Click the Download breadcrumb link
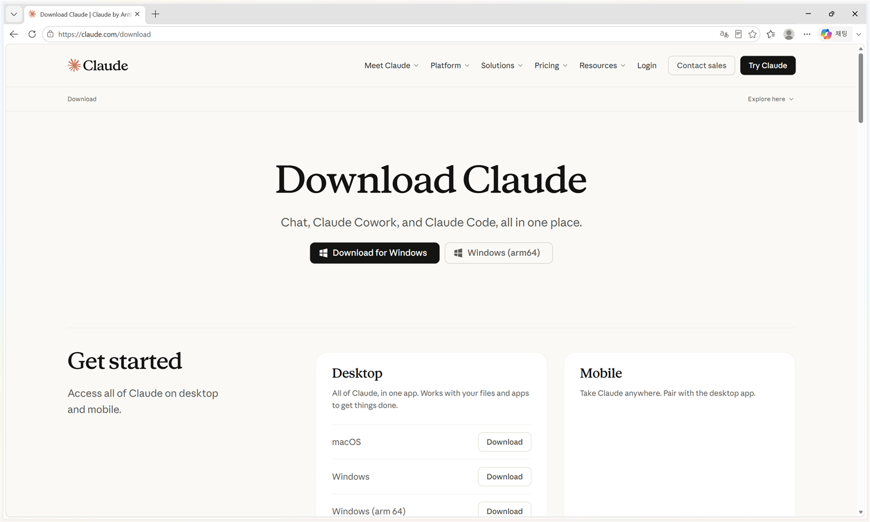This screenshot has height=522, width=870. coord(82,99)
